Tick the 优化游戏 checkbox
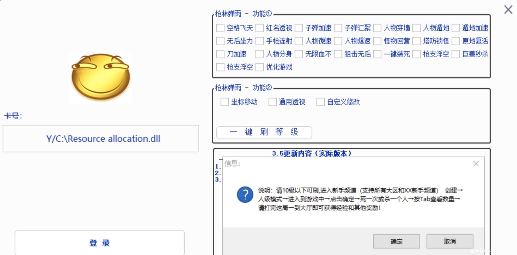The width and height of the screenshot is (517, 255). click(259, 67)
